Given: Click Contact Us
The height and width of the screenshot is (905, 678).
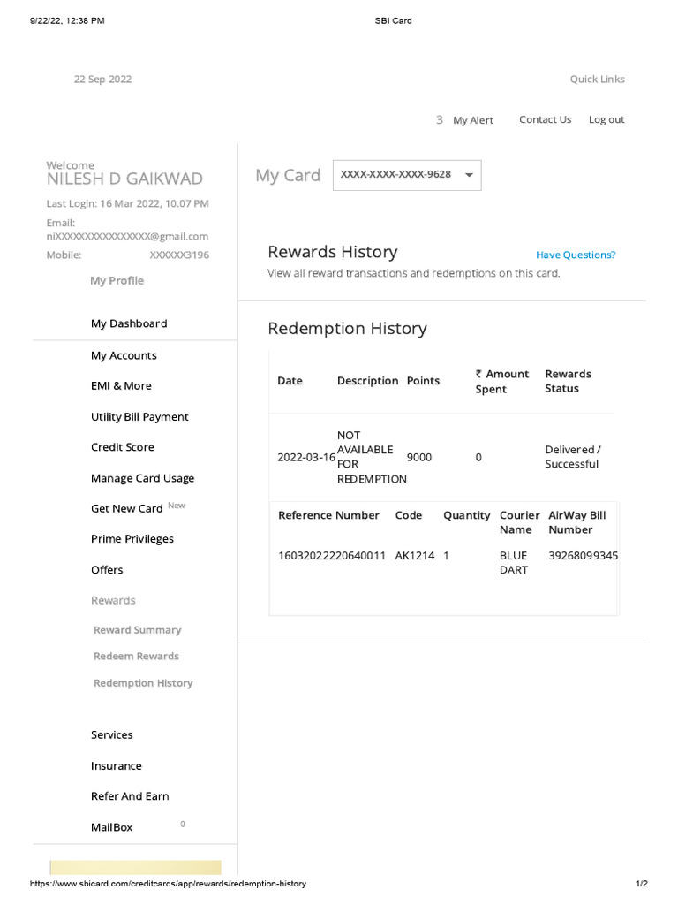Looking at the screenshot, I should tap(545, 119).
